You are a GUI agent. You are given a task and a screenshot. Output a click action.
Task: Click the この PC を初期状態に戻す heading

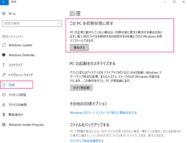pyautogui.click(x=91, y=23)
